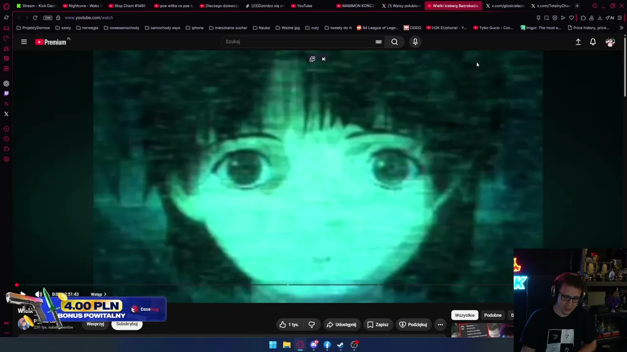Click the browser address bar URL
The width and height of the screenshot is (627, 352).
tap(89, 18)
